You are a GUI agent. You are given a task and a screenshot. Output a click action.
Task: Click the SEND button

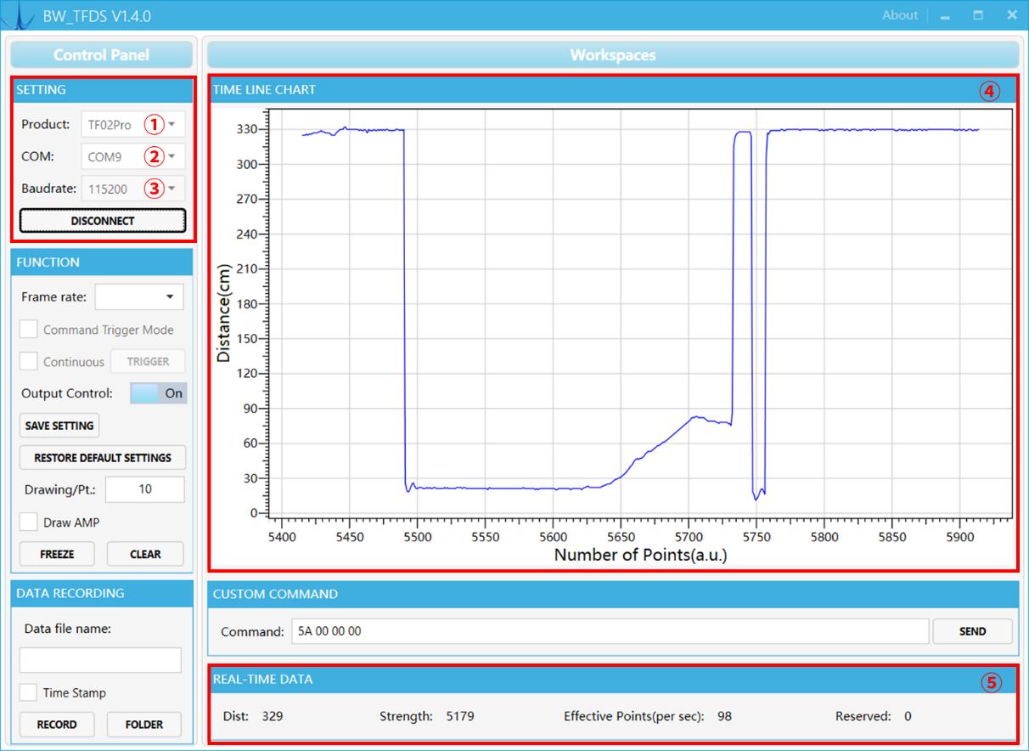(973, 631)
